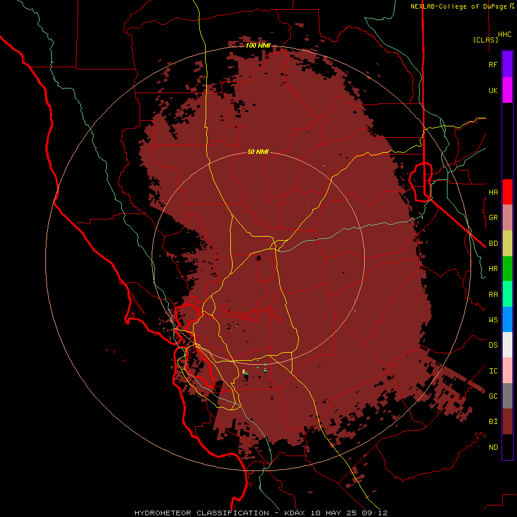The height and width of the screenshot is (517, 517).
Task: Click the DS legend label
Action: pos(493,345)
